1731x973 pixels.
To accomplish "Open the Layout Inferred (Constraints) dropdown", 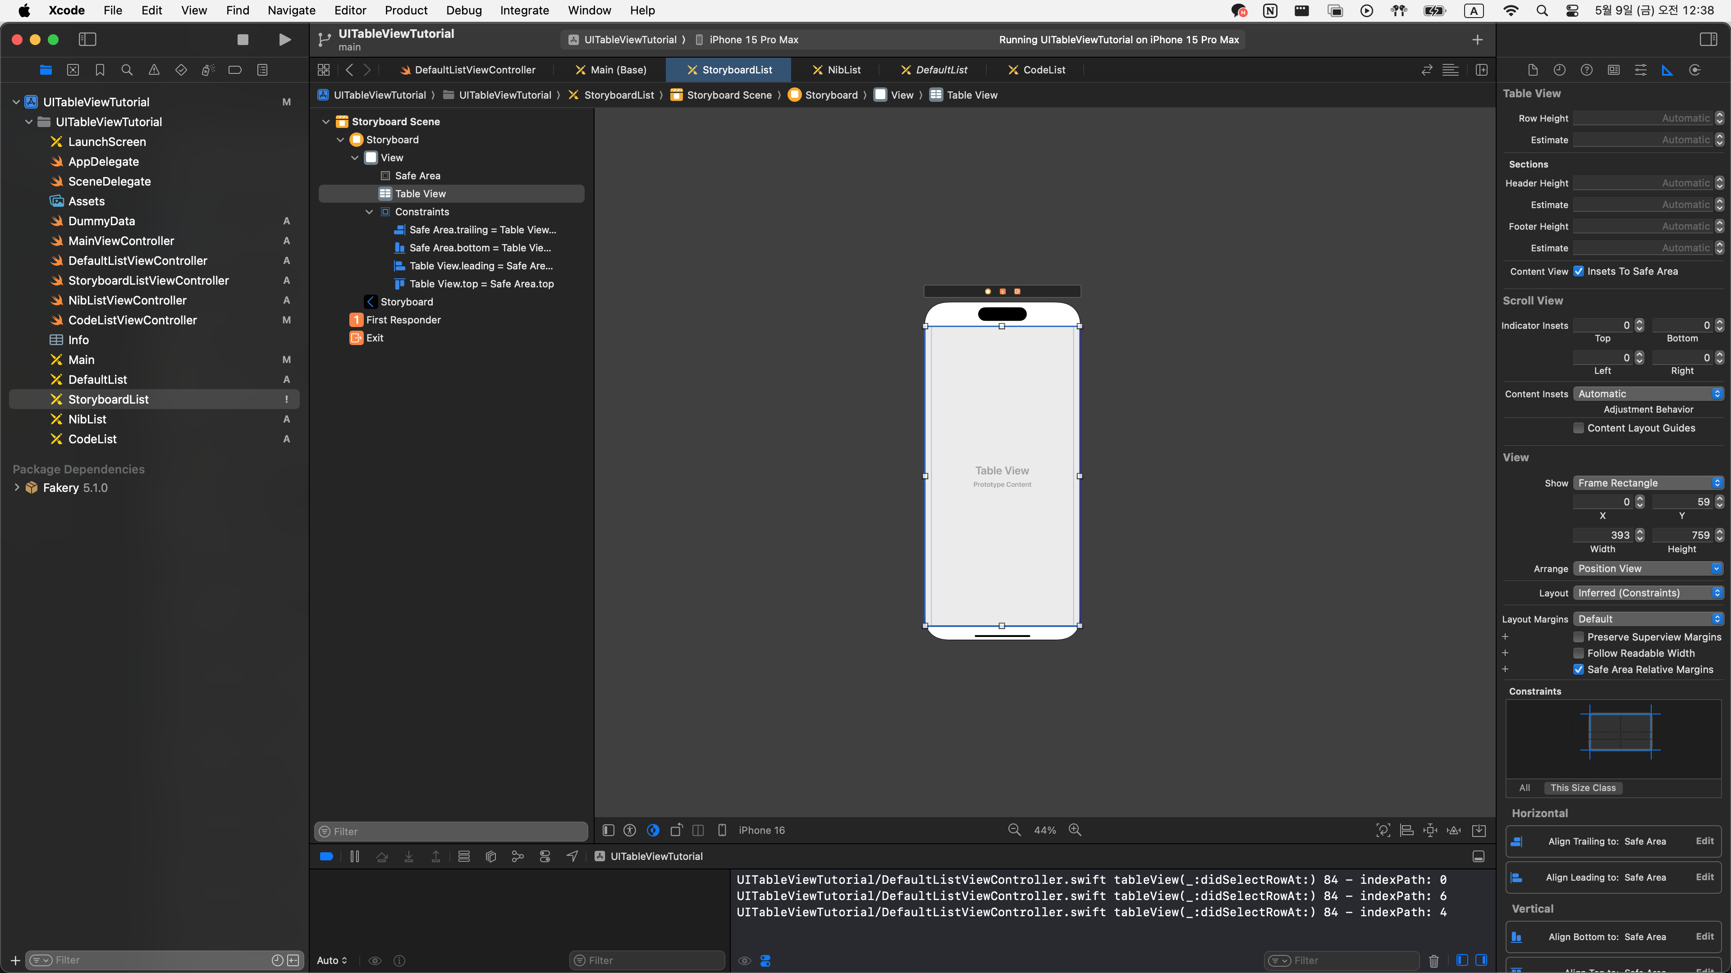I will click(1649, 592).
